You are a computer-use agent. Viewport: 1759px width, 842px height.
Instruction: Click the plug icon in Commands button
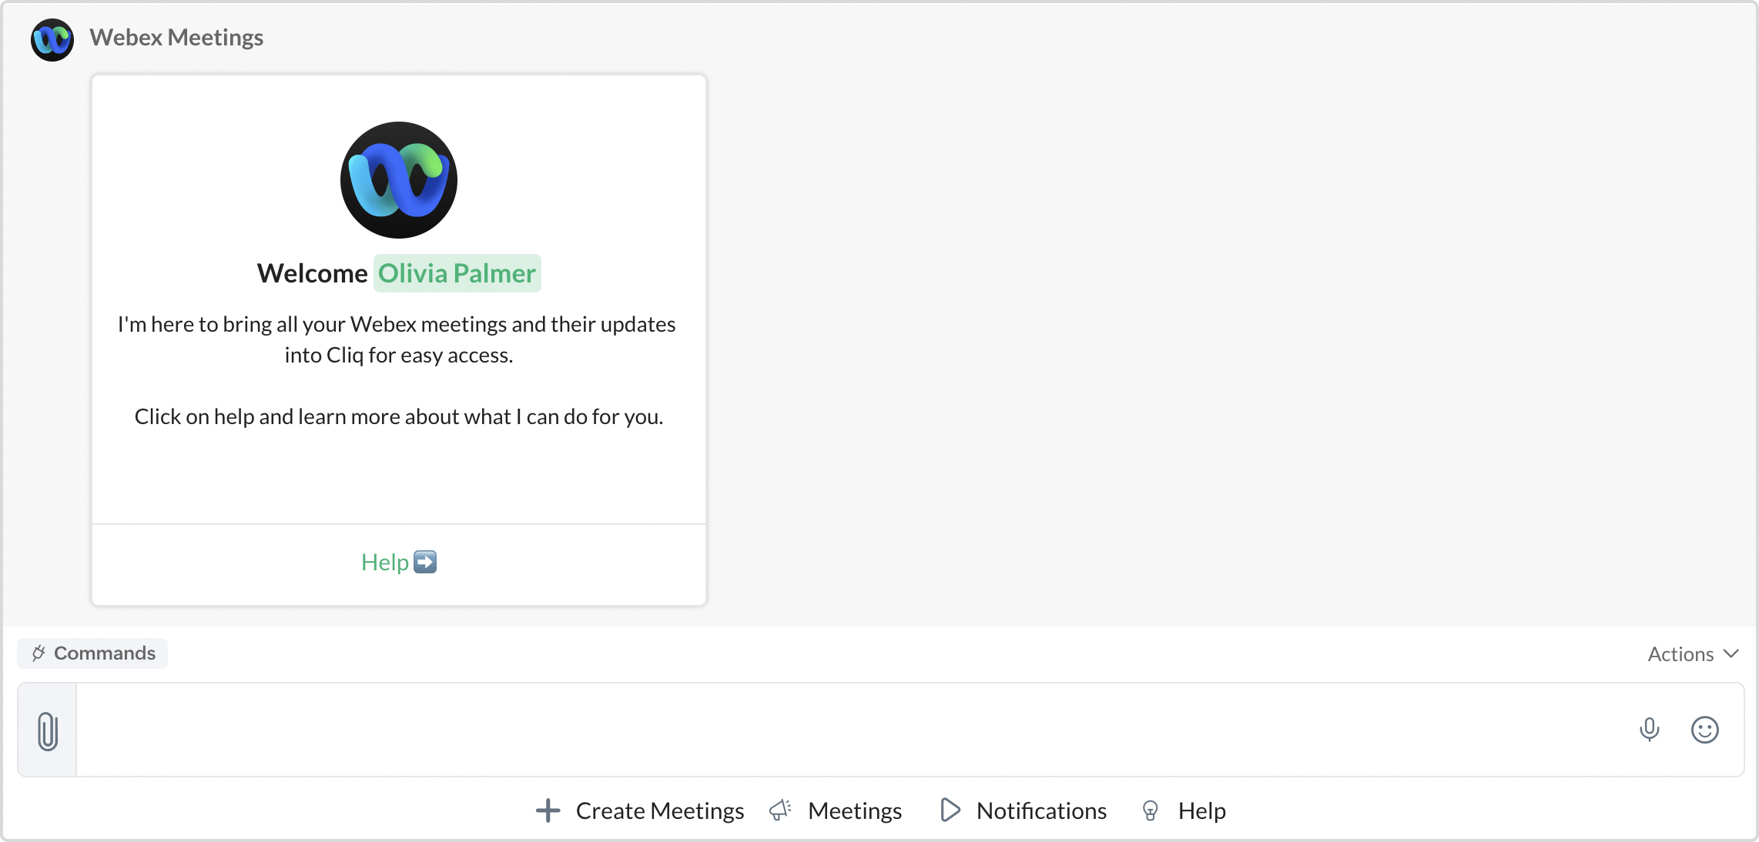click(39, 653)
